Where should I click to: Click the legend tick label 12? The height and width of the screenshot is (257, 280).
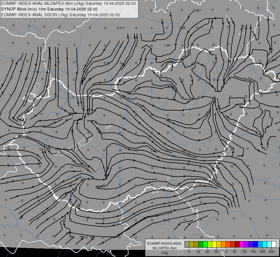pyautogui.click(x=198, y=252)
